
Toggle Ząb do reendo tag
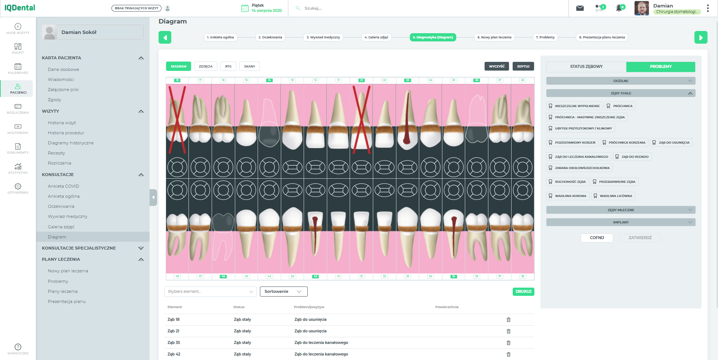coord(632,157)
